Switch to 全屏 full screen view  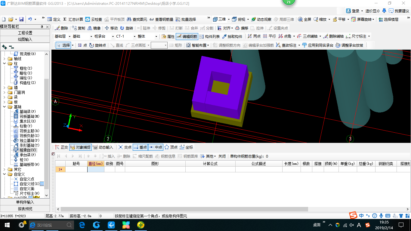pyautogui.click(x=304, y=19)
